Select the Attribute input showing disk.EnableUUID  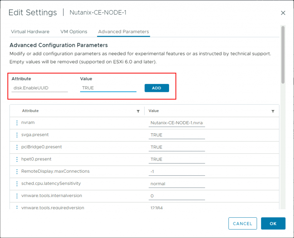tap(40, 88)
